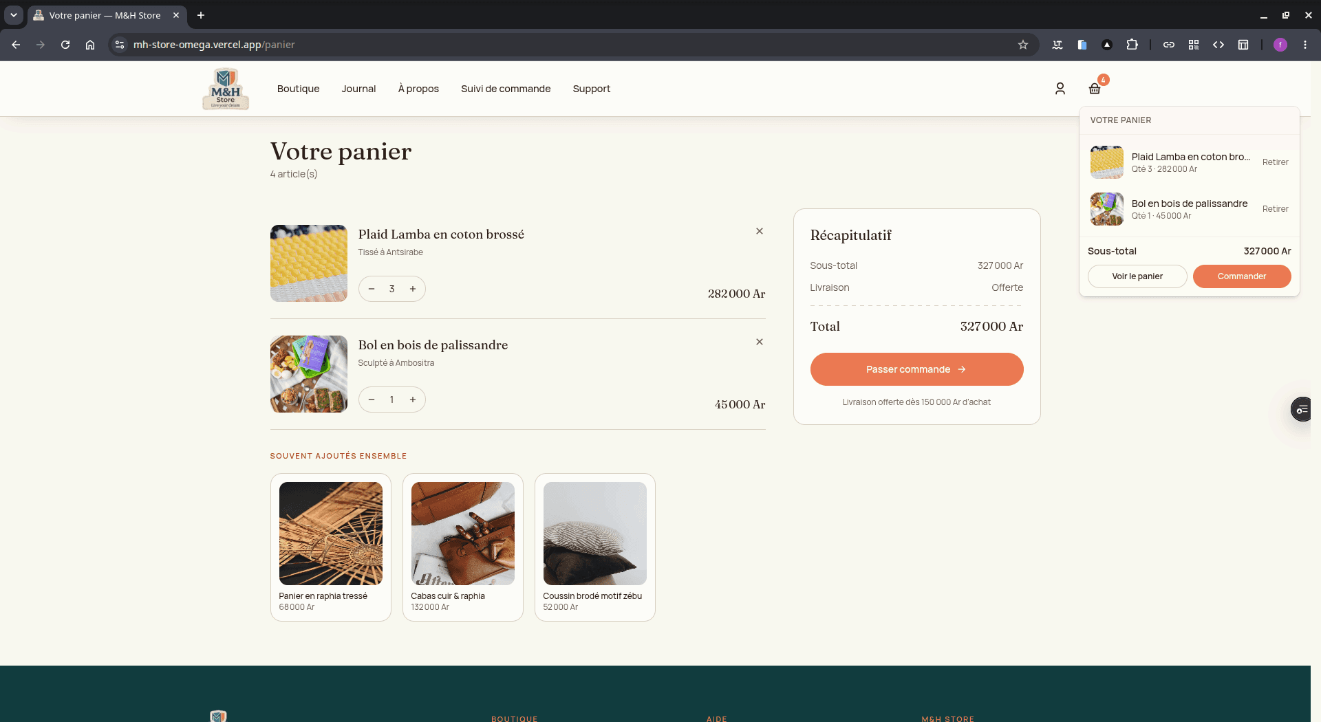Click Retirer next to Bol en bois
This screenshot has width=1321, height=722.
tap(1275, 209)
